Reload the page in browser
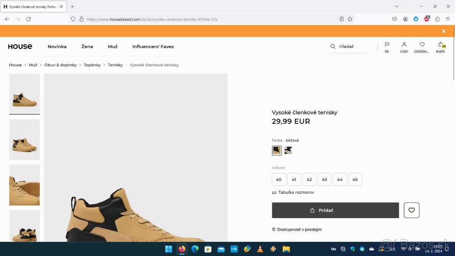The height and width of the screenshot is (256, 455). [x=28, y=19]
